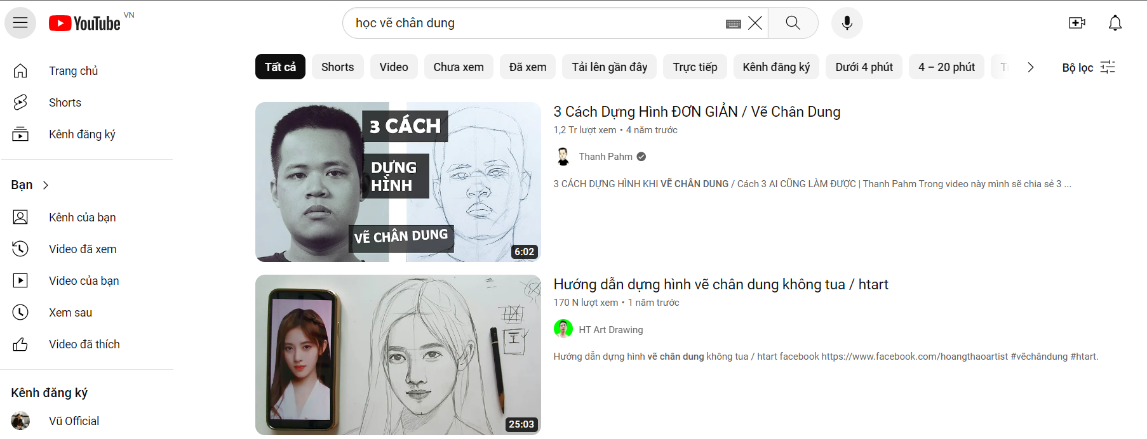The height and width of the screenshot is (439, 1147).
Task: Open the Create video button
Action: point(1077,23)
